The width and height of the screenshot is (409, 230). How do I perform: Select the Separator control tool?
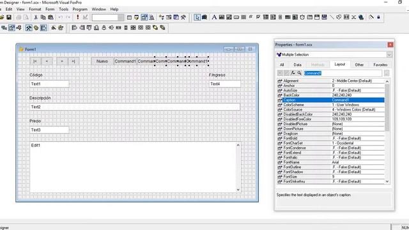click(353, 17)
